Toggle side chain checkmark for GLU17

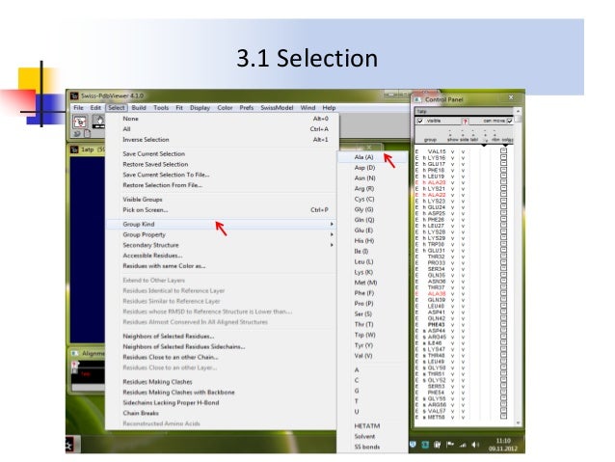click(x=463, y=164)
